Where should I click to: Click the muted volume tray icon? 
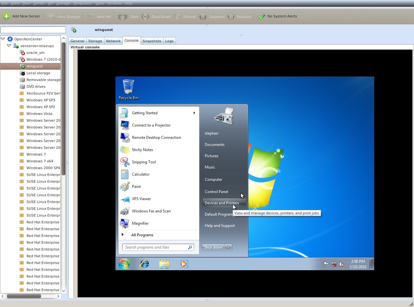[x=342, y=264]
